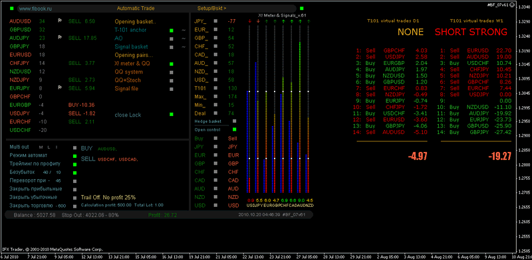Image resolution: width=532 pixels, height=260 pixels.
Task: Click the red down arrow above JPY meter bar
Action: coord(258,21)
